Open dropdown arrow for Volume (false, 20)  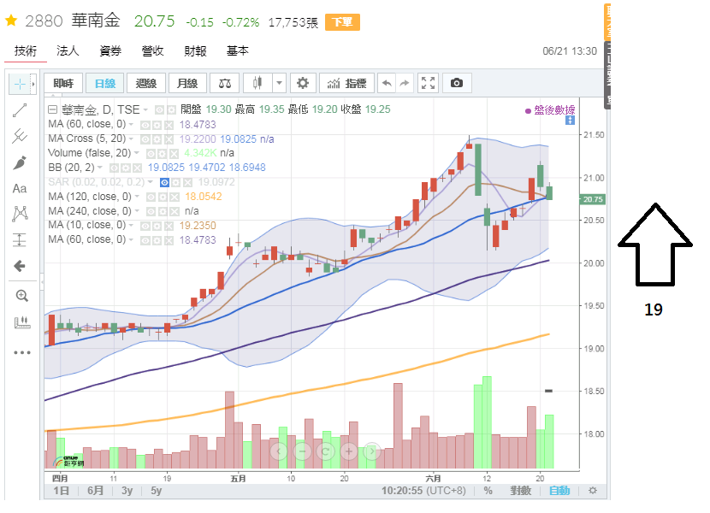[x=136, y=153]
